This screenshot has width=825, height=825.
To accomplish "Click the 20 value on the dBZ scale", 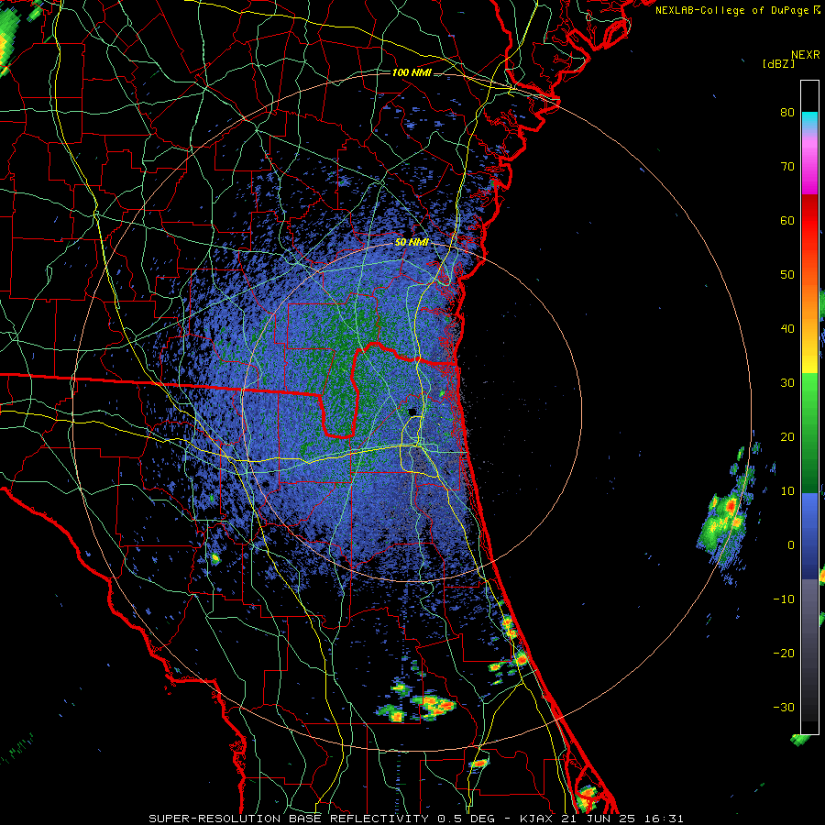I will point(787,436).
